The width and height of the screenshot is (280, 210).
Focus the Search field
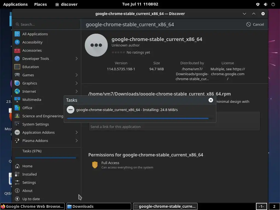pyautogui.click(x=46, y=24)
